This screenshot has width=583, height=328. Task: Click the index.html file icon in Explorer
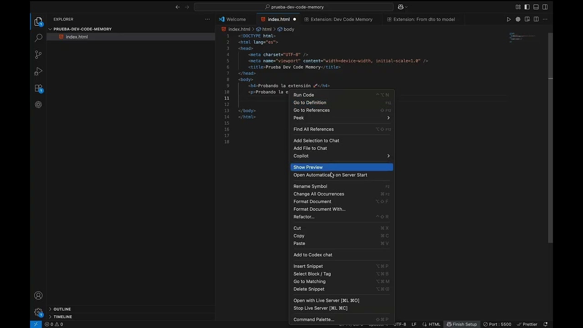tap(61, 37)
